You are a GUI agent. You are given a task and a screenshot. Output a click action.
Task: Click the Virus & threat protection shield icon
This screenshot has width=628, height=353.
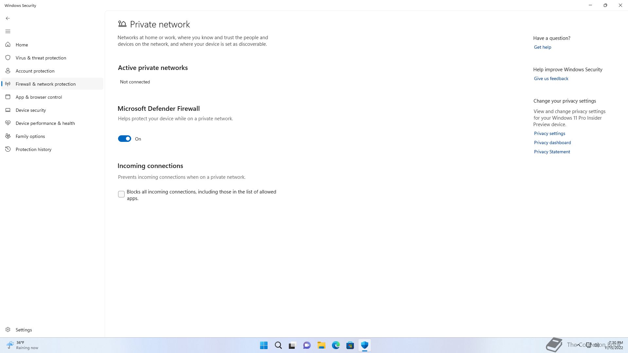coord(8,58)
